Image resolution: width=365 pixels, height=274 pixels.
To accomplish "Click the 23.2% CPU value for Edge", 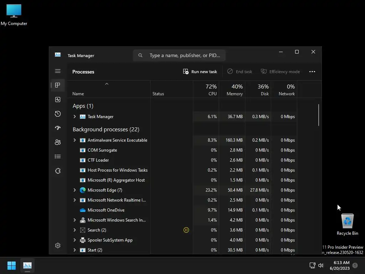I will (211, 190).
